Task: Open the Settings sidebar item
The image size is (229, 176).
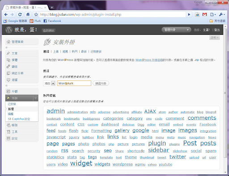Action: coord(22,138)
